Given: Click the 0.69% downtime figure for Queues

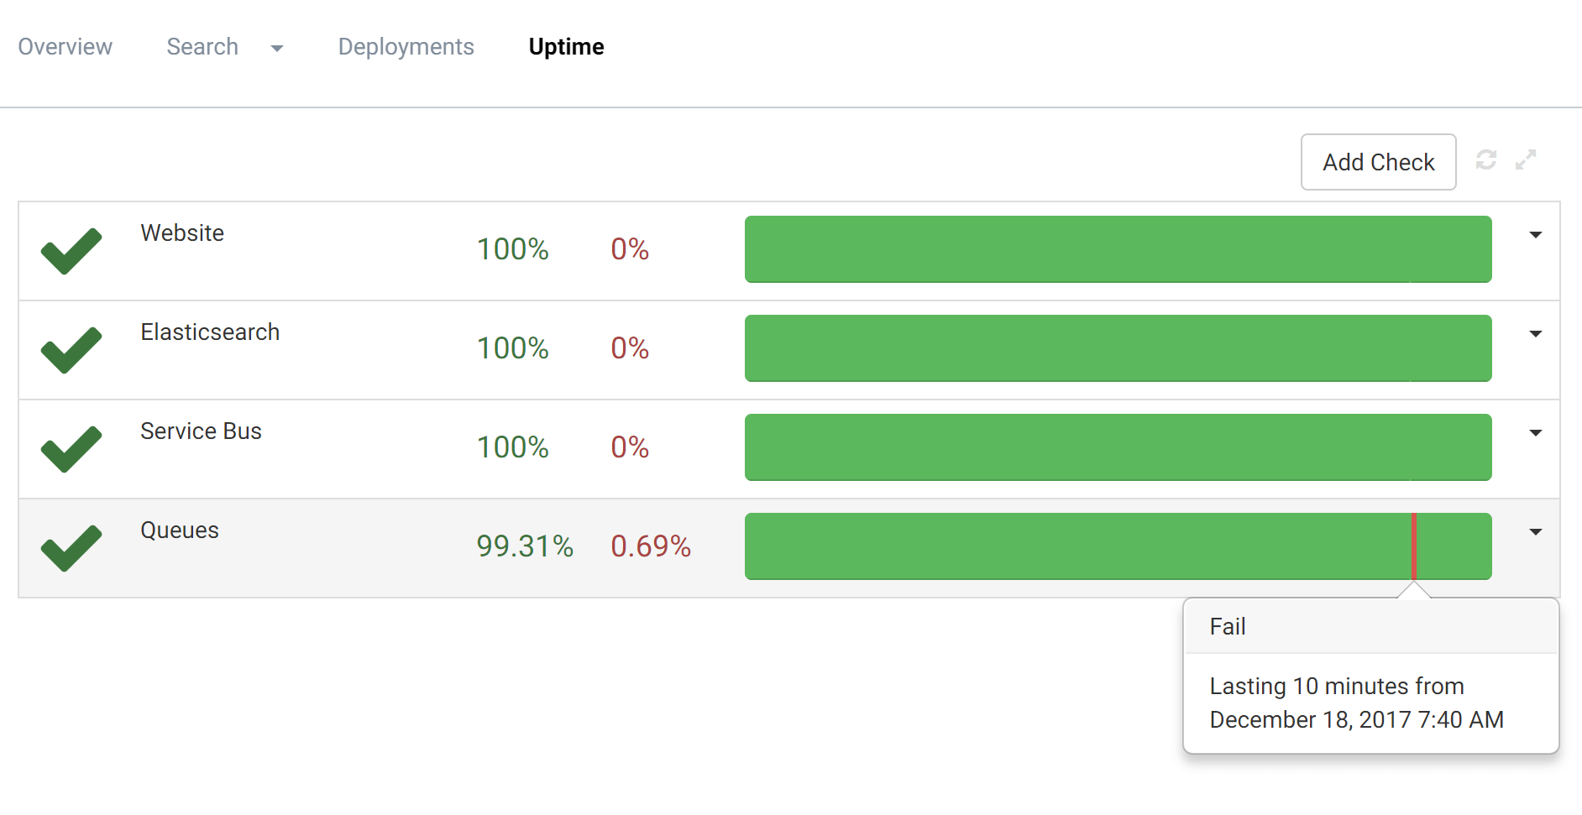Looking at the screenshot, I should [651, 546].
